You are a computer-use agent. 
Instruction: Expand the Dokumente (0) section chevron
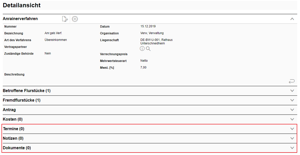[292, 148]
